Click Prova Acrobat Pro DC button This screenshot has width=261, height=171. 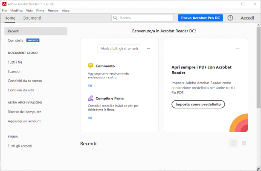pos(200,18)
